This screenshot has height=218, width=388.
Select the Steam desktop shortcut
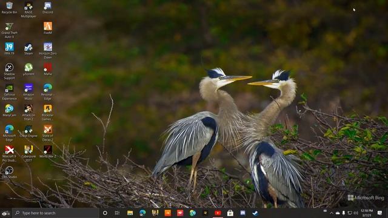coord(28,48)
